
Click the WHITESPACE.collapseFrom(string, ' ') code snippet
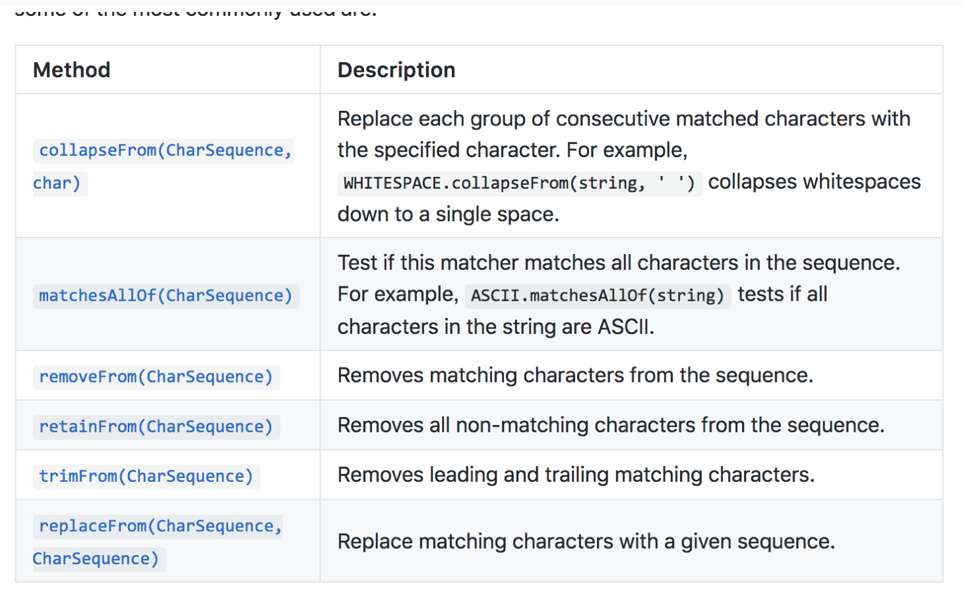point(519,183)
